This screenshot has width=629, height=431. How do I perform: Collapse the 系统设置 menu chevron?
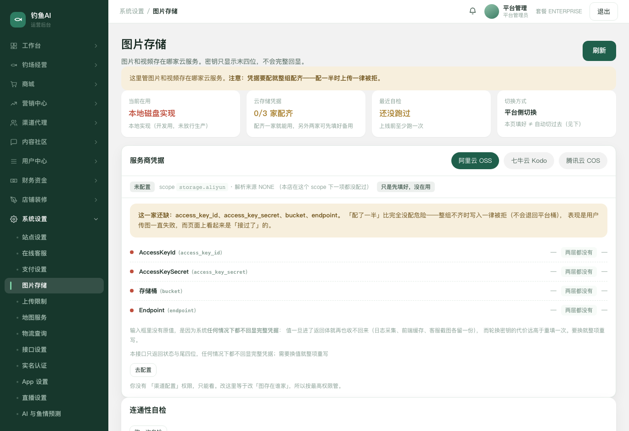point(96,219)
